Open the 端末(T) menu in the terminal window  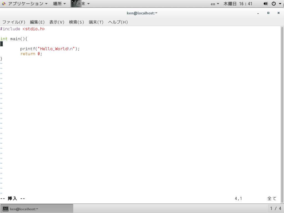tap(96, 22)
